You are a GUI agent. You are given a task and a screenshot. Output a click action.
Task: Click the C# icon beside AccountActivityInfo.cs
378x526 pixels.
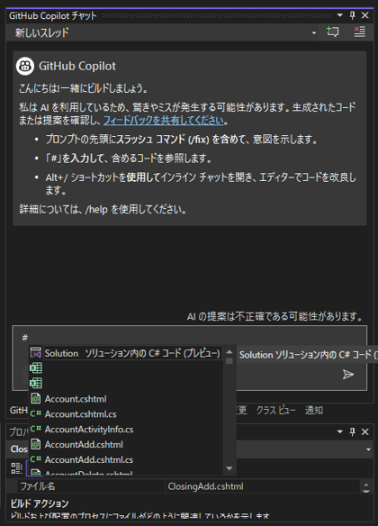pos(35,429)
